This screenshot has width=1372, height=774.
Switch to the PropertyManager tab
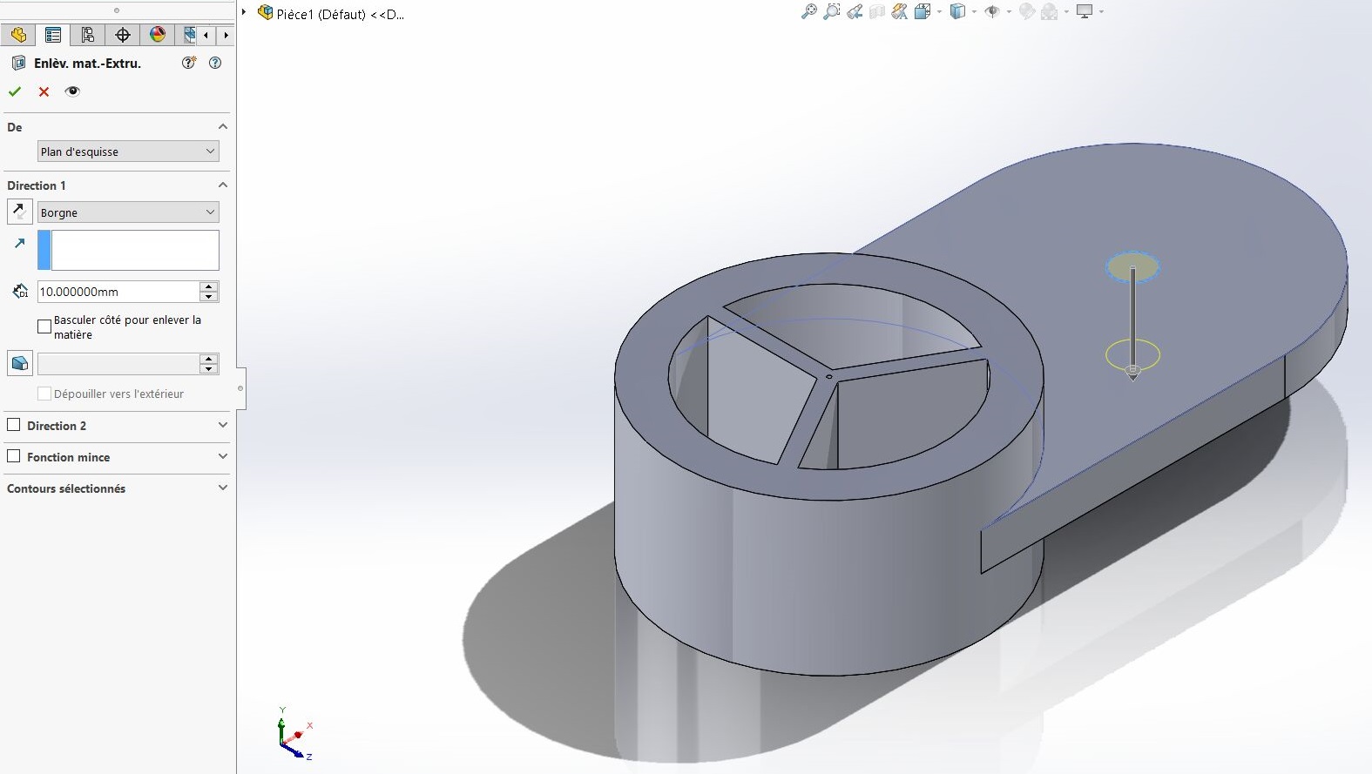point(53,35)
